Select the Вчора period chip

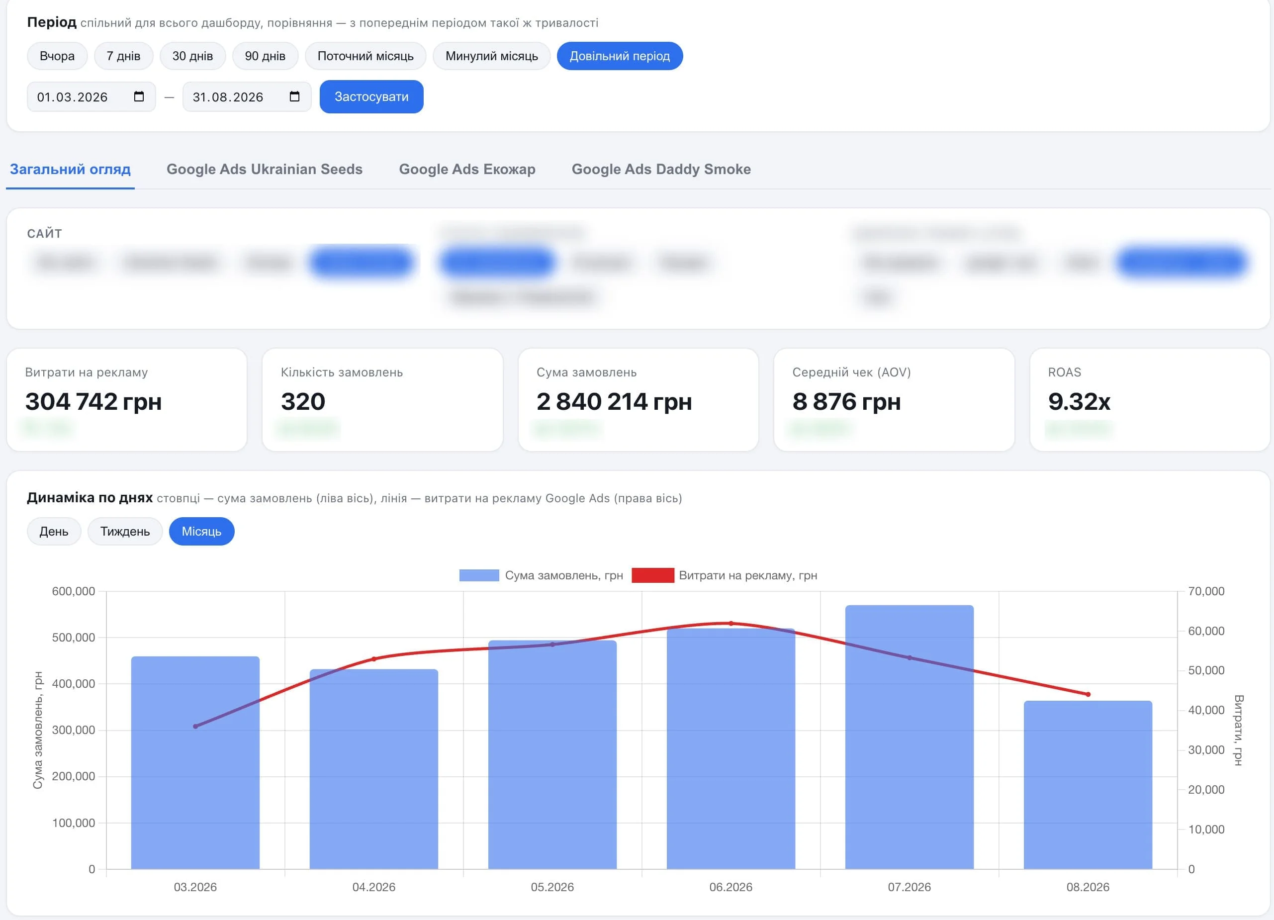click(57, 56)
